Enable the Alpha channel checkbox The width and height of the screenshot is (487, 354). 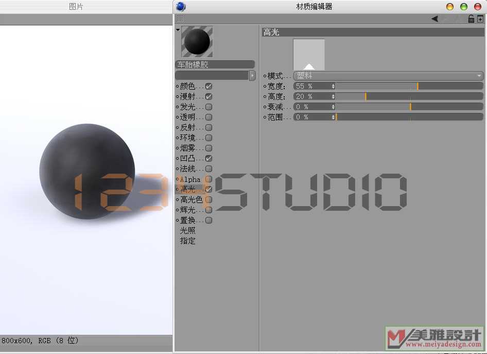[208, 179]
